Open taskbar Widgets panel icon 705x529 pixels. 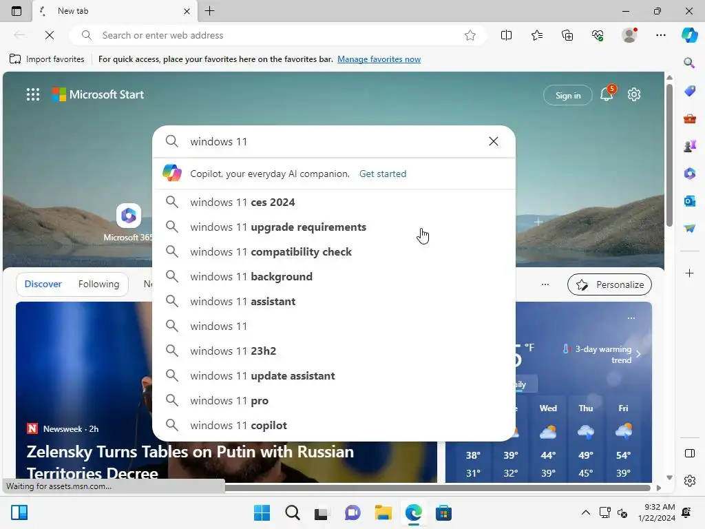[19, 512]
